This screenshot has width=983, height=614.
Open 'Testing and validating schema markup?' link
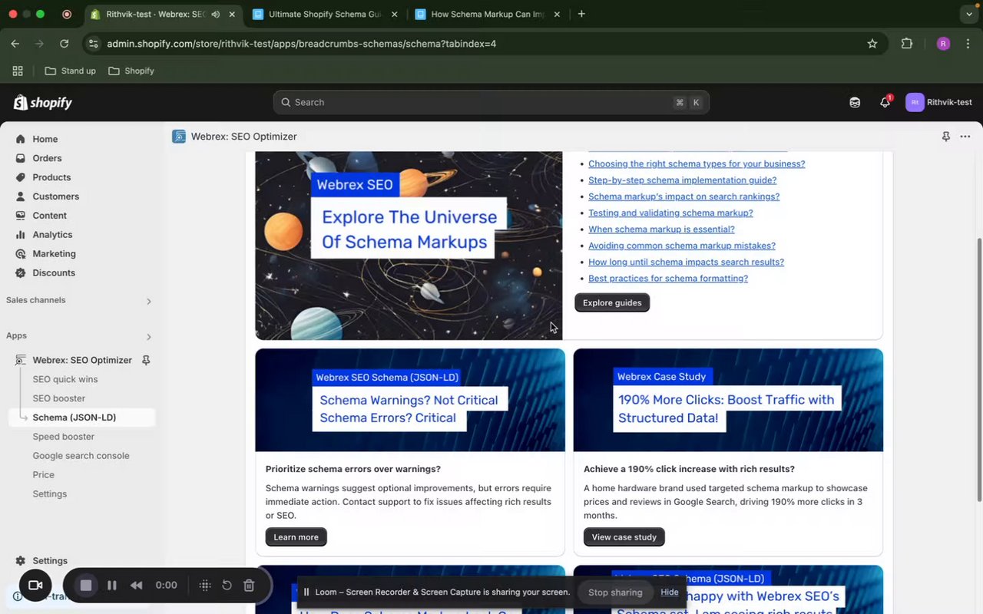(670, 213)
